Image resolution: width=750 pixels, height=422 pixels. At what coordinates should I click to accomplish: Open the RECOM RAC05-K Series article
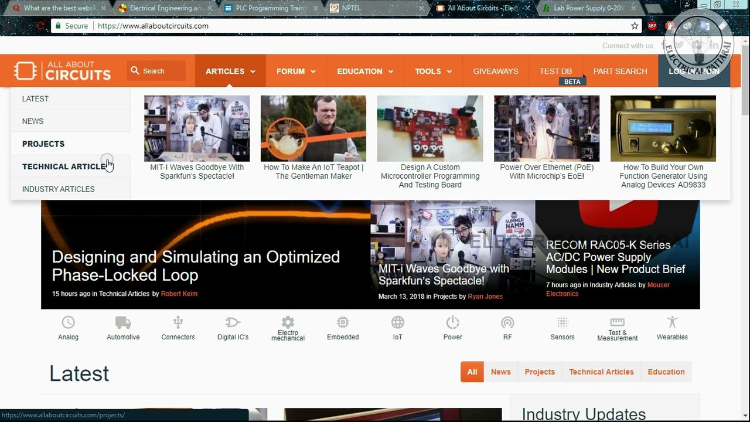click(x=615, y=257)
